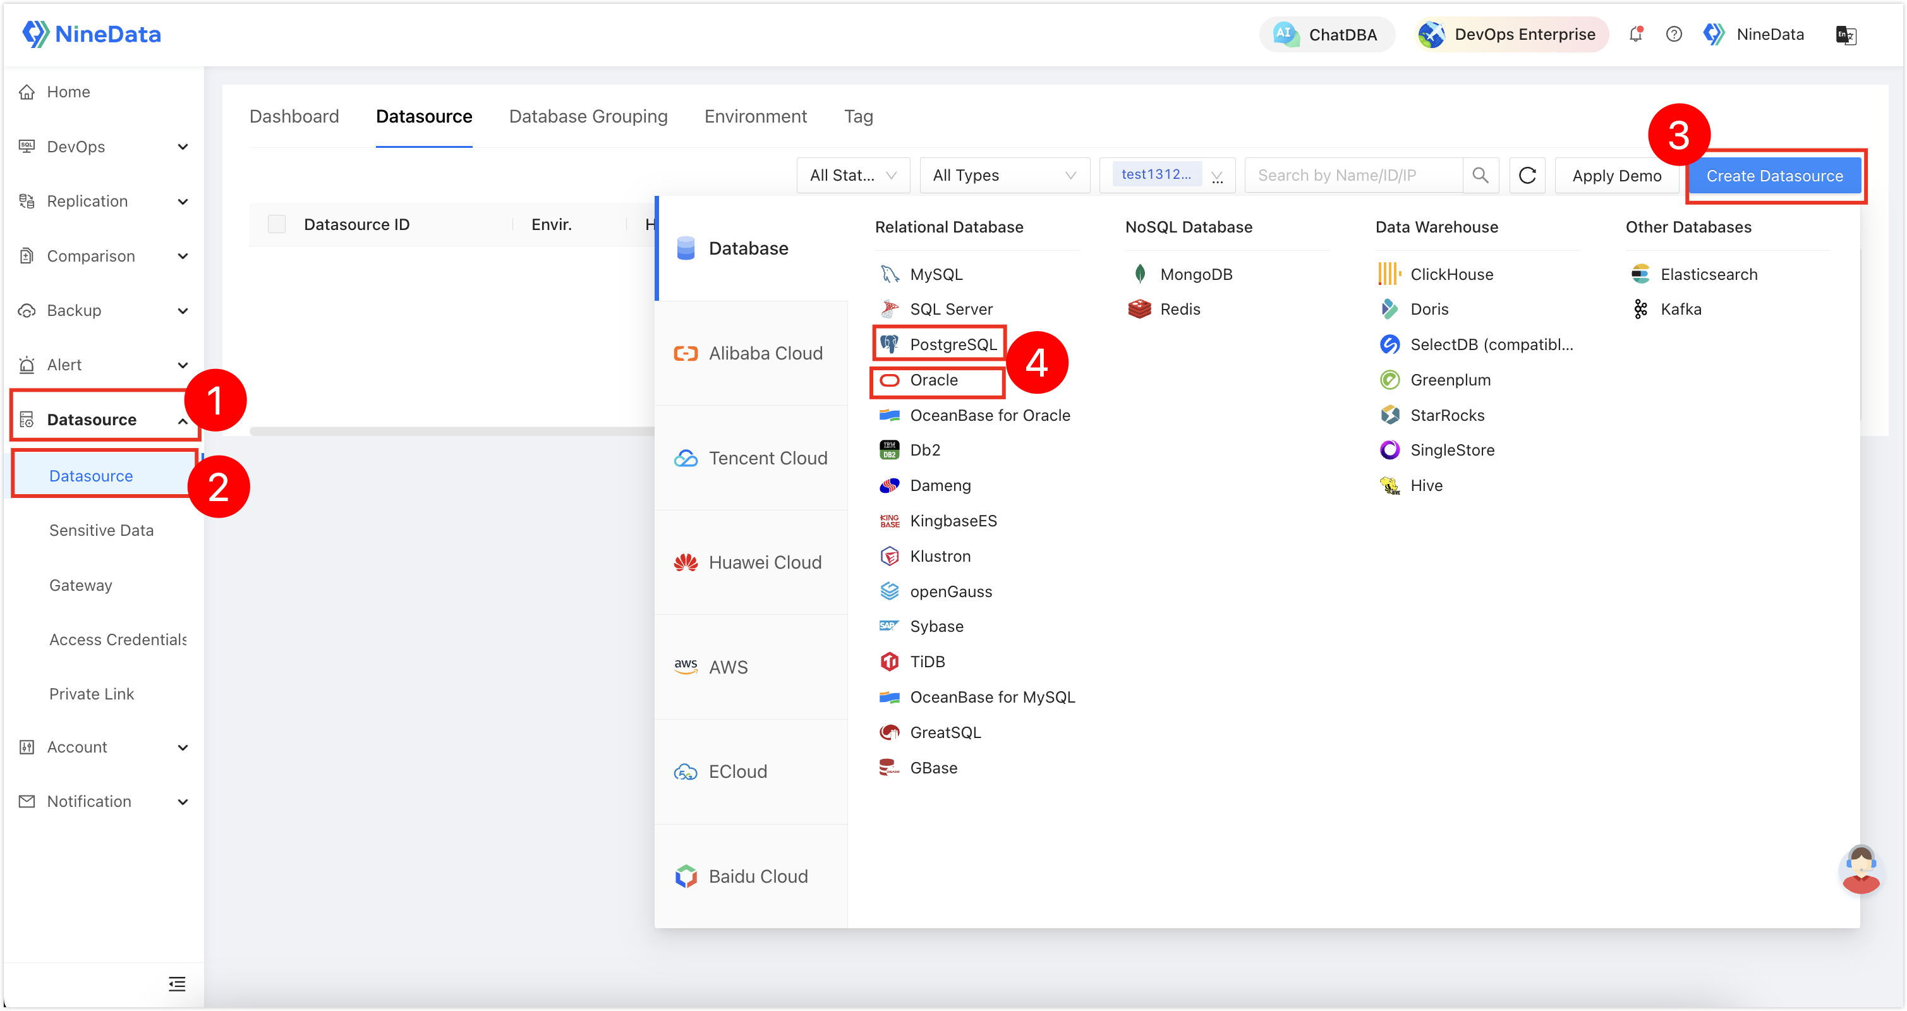
Task: Switch to the Database Grouping tab
Action: (x=588, y=116)
